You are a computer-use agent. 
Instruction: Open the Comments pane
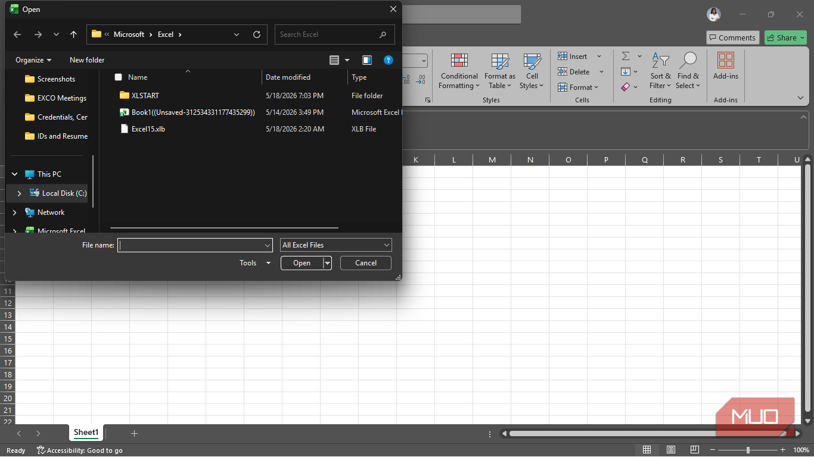click(x=732, y=37)
